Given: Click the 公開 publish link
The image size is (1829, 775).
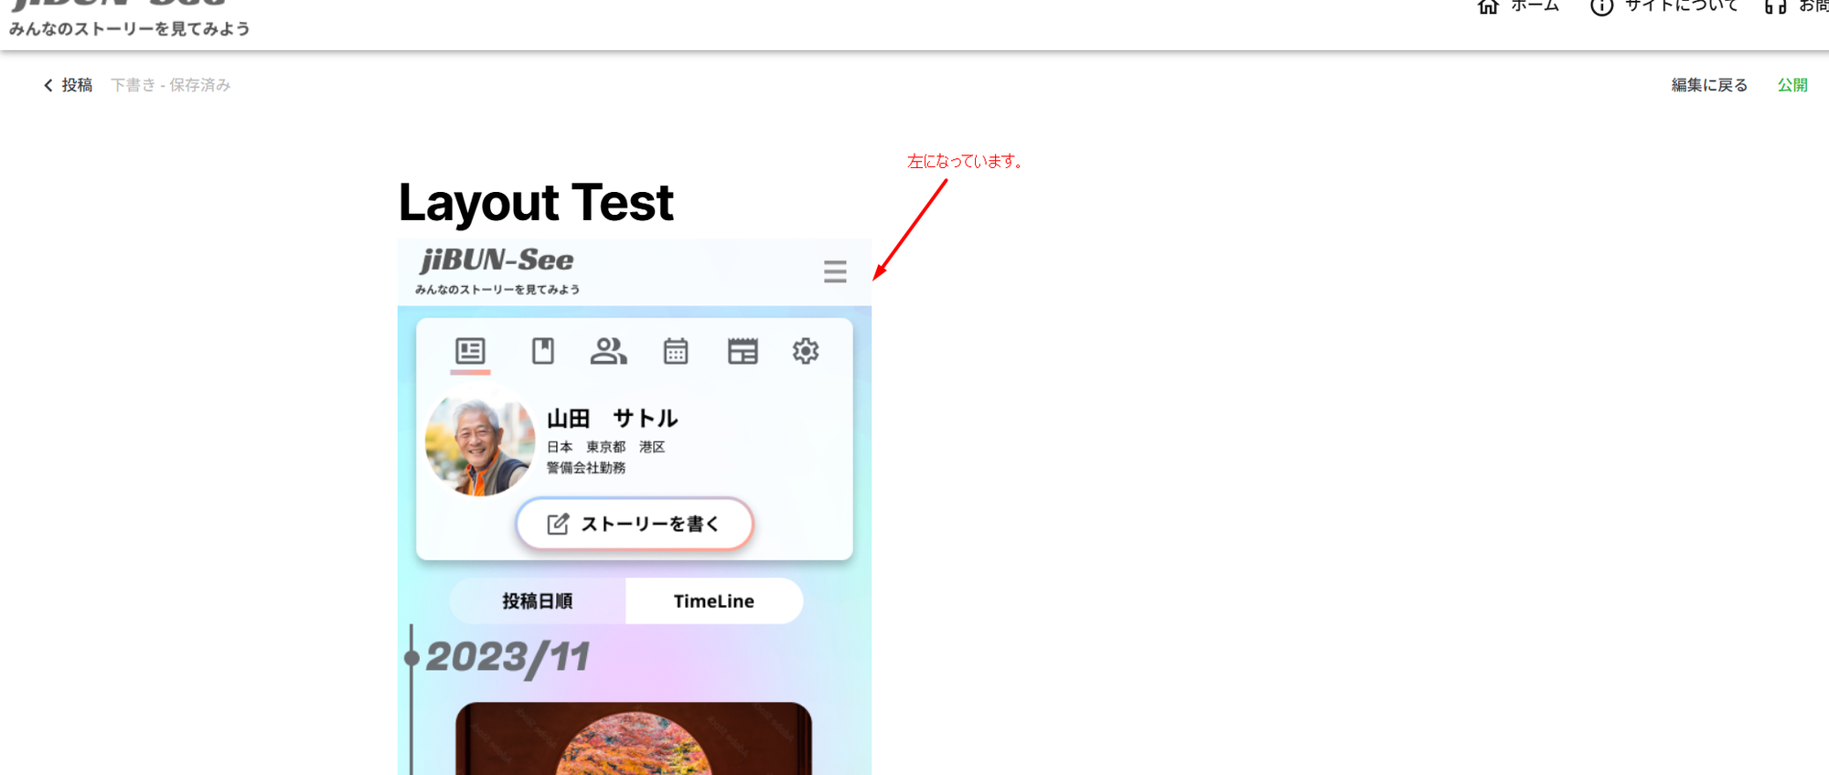Looking at the screenshot, I should coord(1792,85).
